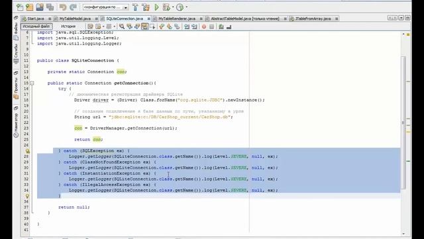Select the SQLiteConnection.java tab
Screen dimensions: 424x239
125,19
